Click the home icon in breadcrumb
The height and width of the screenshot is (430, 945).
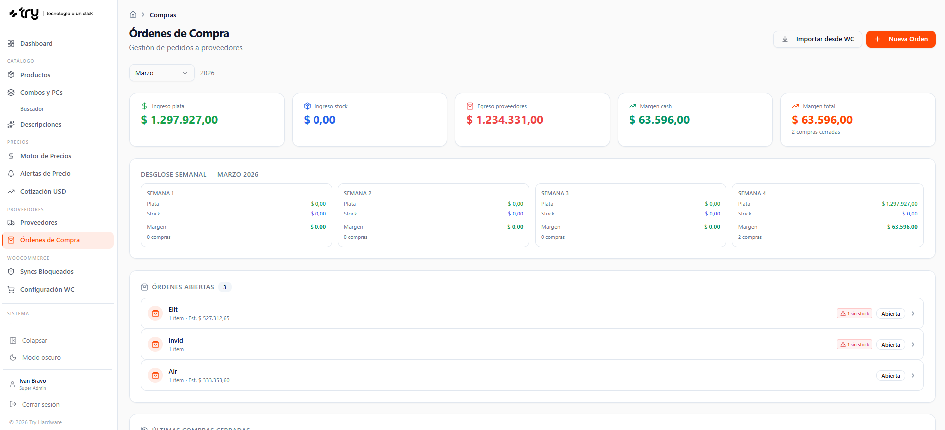(x=133, y=15)
